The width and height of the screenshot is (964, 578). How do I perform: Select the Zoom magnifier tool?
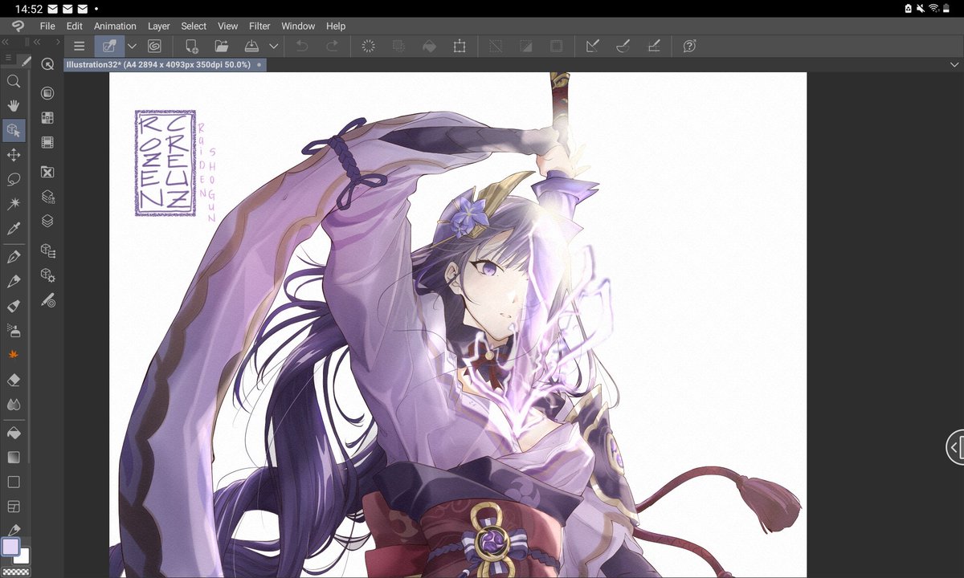[x=14, y=81]
